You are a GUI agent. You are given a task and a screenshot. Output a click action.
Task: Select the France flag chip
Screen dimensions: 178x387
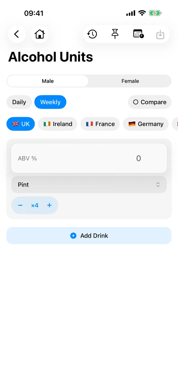click(100, 124)
